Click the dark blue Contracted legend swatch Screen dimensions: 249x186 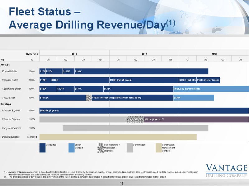pyautogui.click(x=42, y=148)
